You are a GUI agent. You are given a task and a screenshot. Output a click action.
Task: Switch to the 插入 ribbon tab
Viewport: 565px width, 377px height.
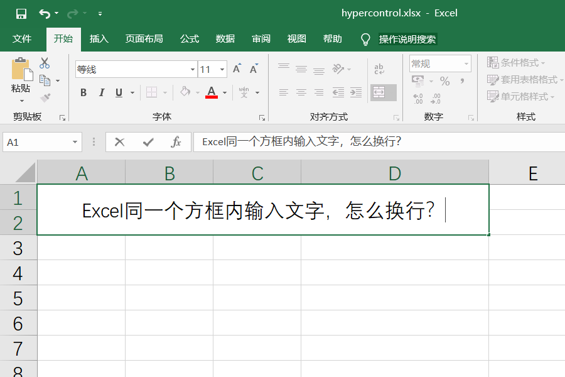[99, 38]
